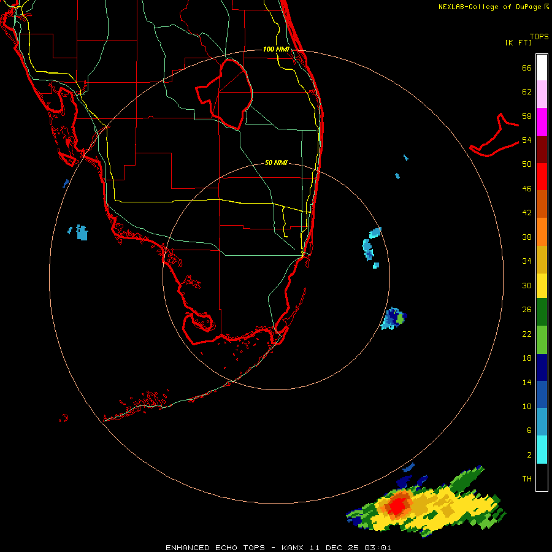This screenshot has width=552, height=552.
Task: Click the magenta legend swatch
Action: (542, 122)
